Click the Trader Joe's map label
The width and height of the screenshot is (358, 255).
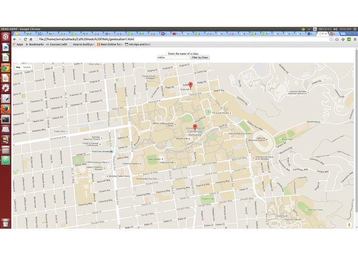coord(60,131)
